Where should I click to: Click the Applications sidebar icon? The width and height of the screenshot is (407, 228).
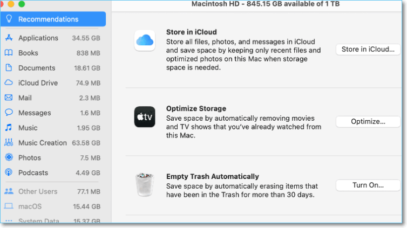9,38
